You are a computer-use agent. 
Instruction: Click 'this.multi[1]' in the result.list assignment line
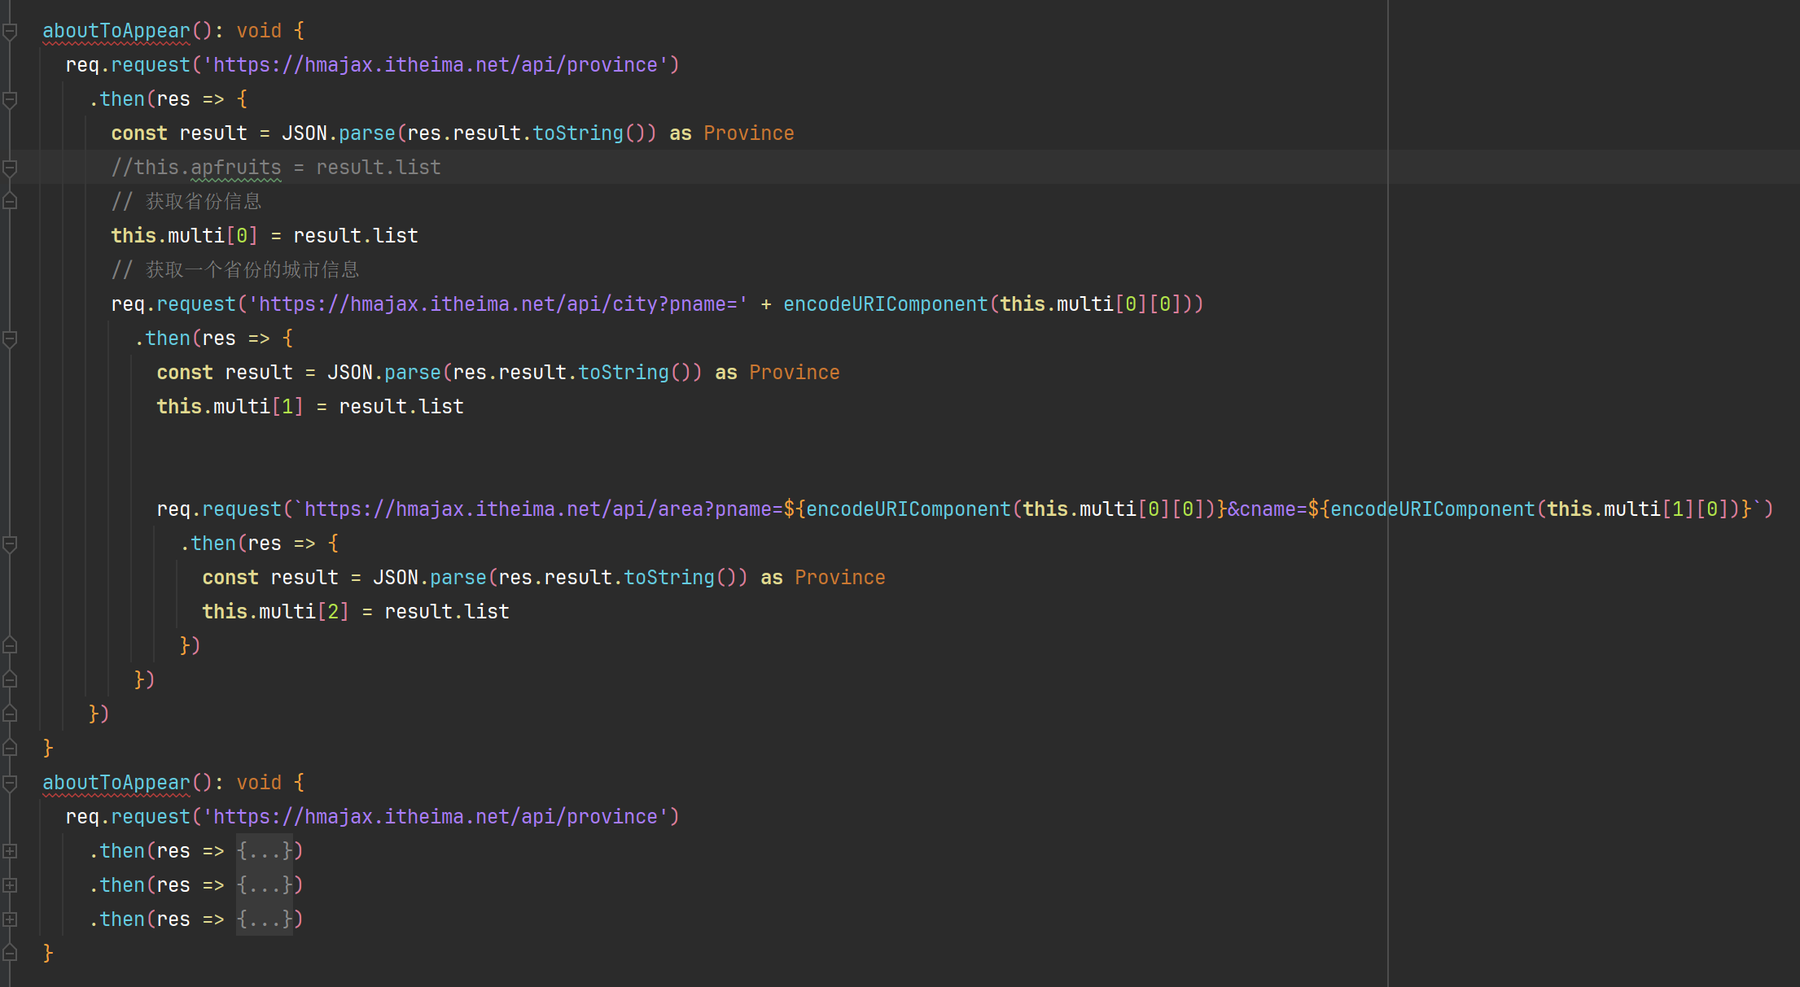pyautogui.click(x=230, y=407)
